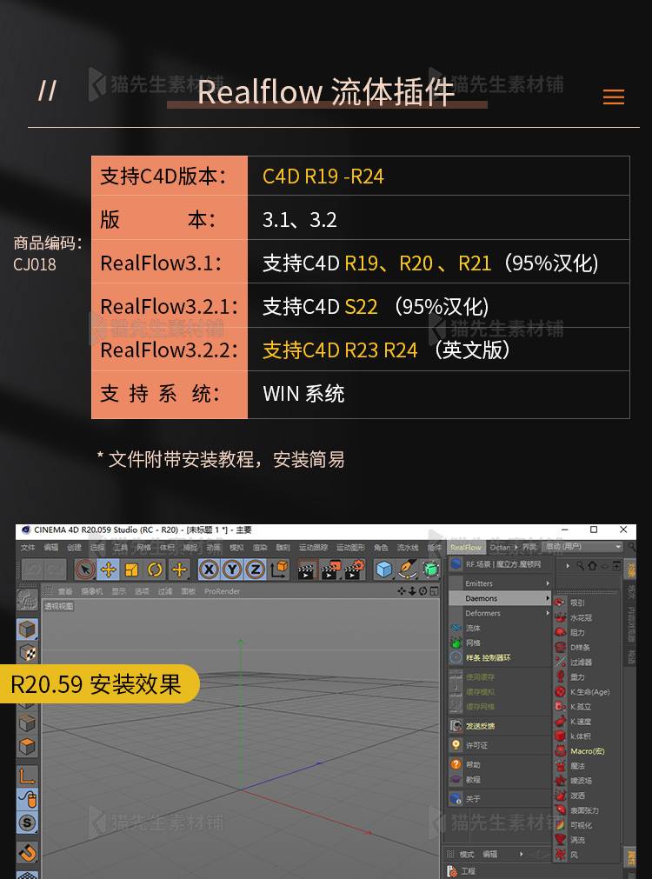The height and width of the screenshot is (879, 652).
Task: Expand the Daemons submenu
Action: coord(501,598)
